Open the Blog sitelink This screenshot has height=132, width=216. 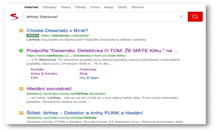(83, 74)
